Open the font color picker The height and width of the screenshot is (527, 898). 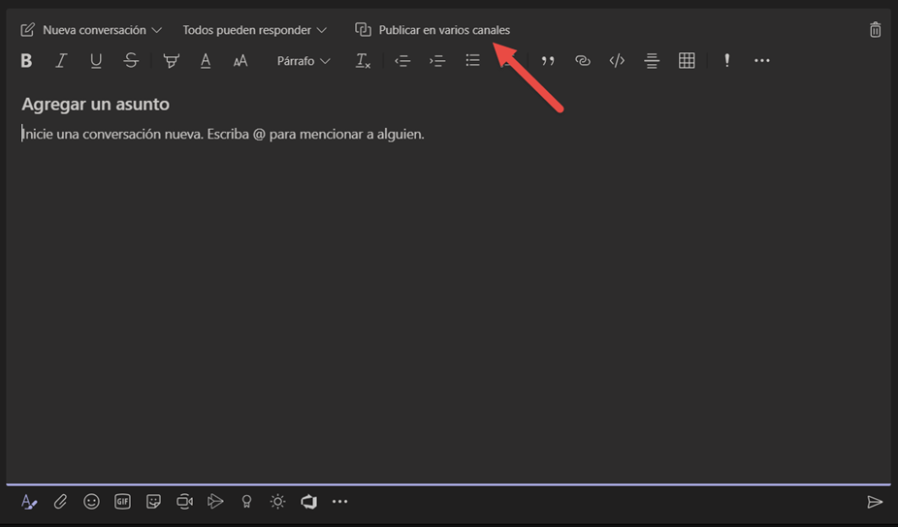click(x=206, y=61)
